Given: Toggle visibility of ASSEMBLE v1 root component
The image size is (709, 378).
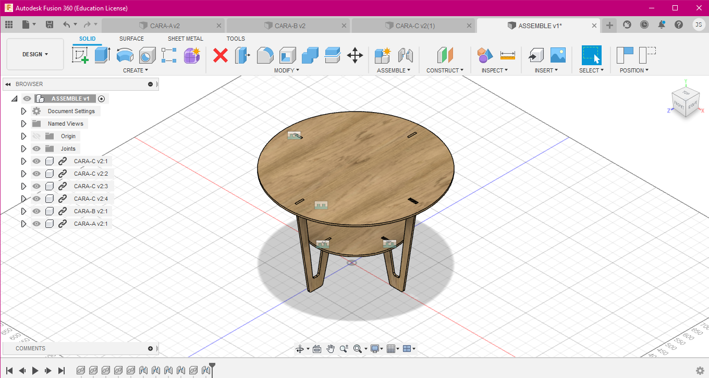Looking at the screenshot, I should tap(27, 99).
